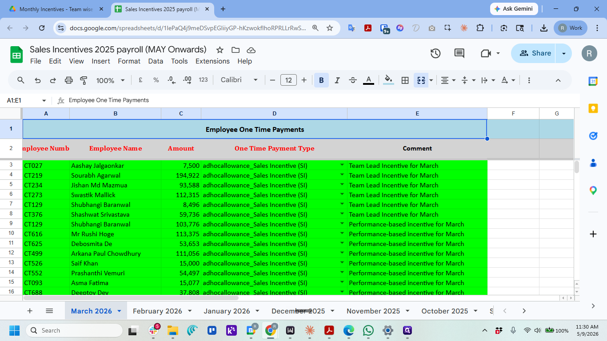Image resolution: width=607 pixels, height=341 pixels.
Task: Open Google Maps side panel
Action: point(593,190)
